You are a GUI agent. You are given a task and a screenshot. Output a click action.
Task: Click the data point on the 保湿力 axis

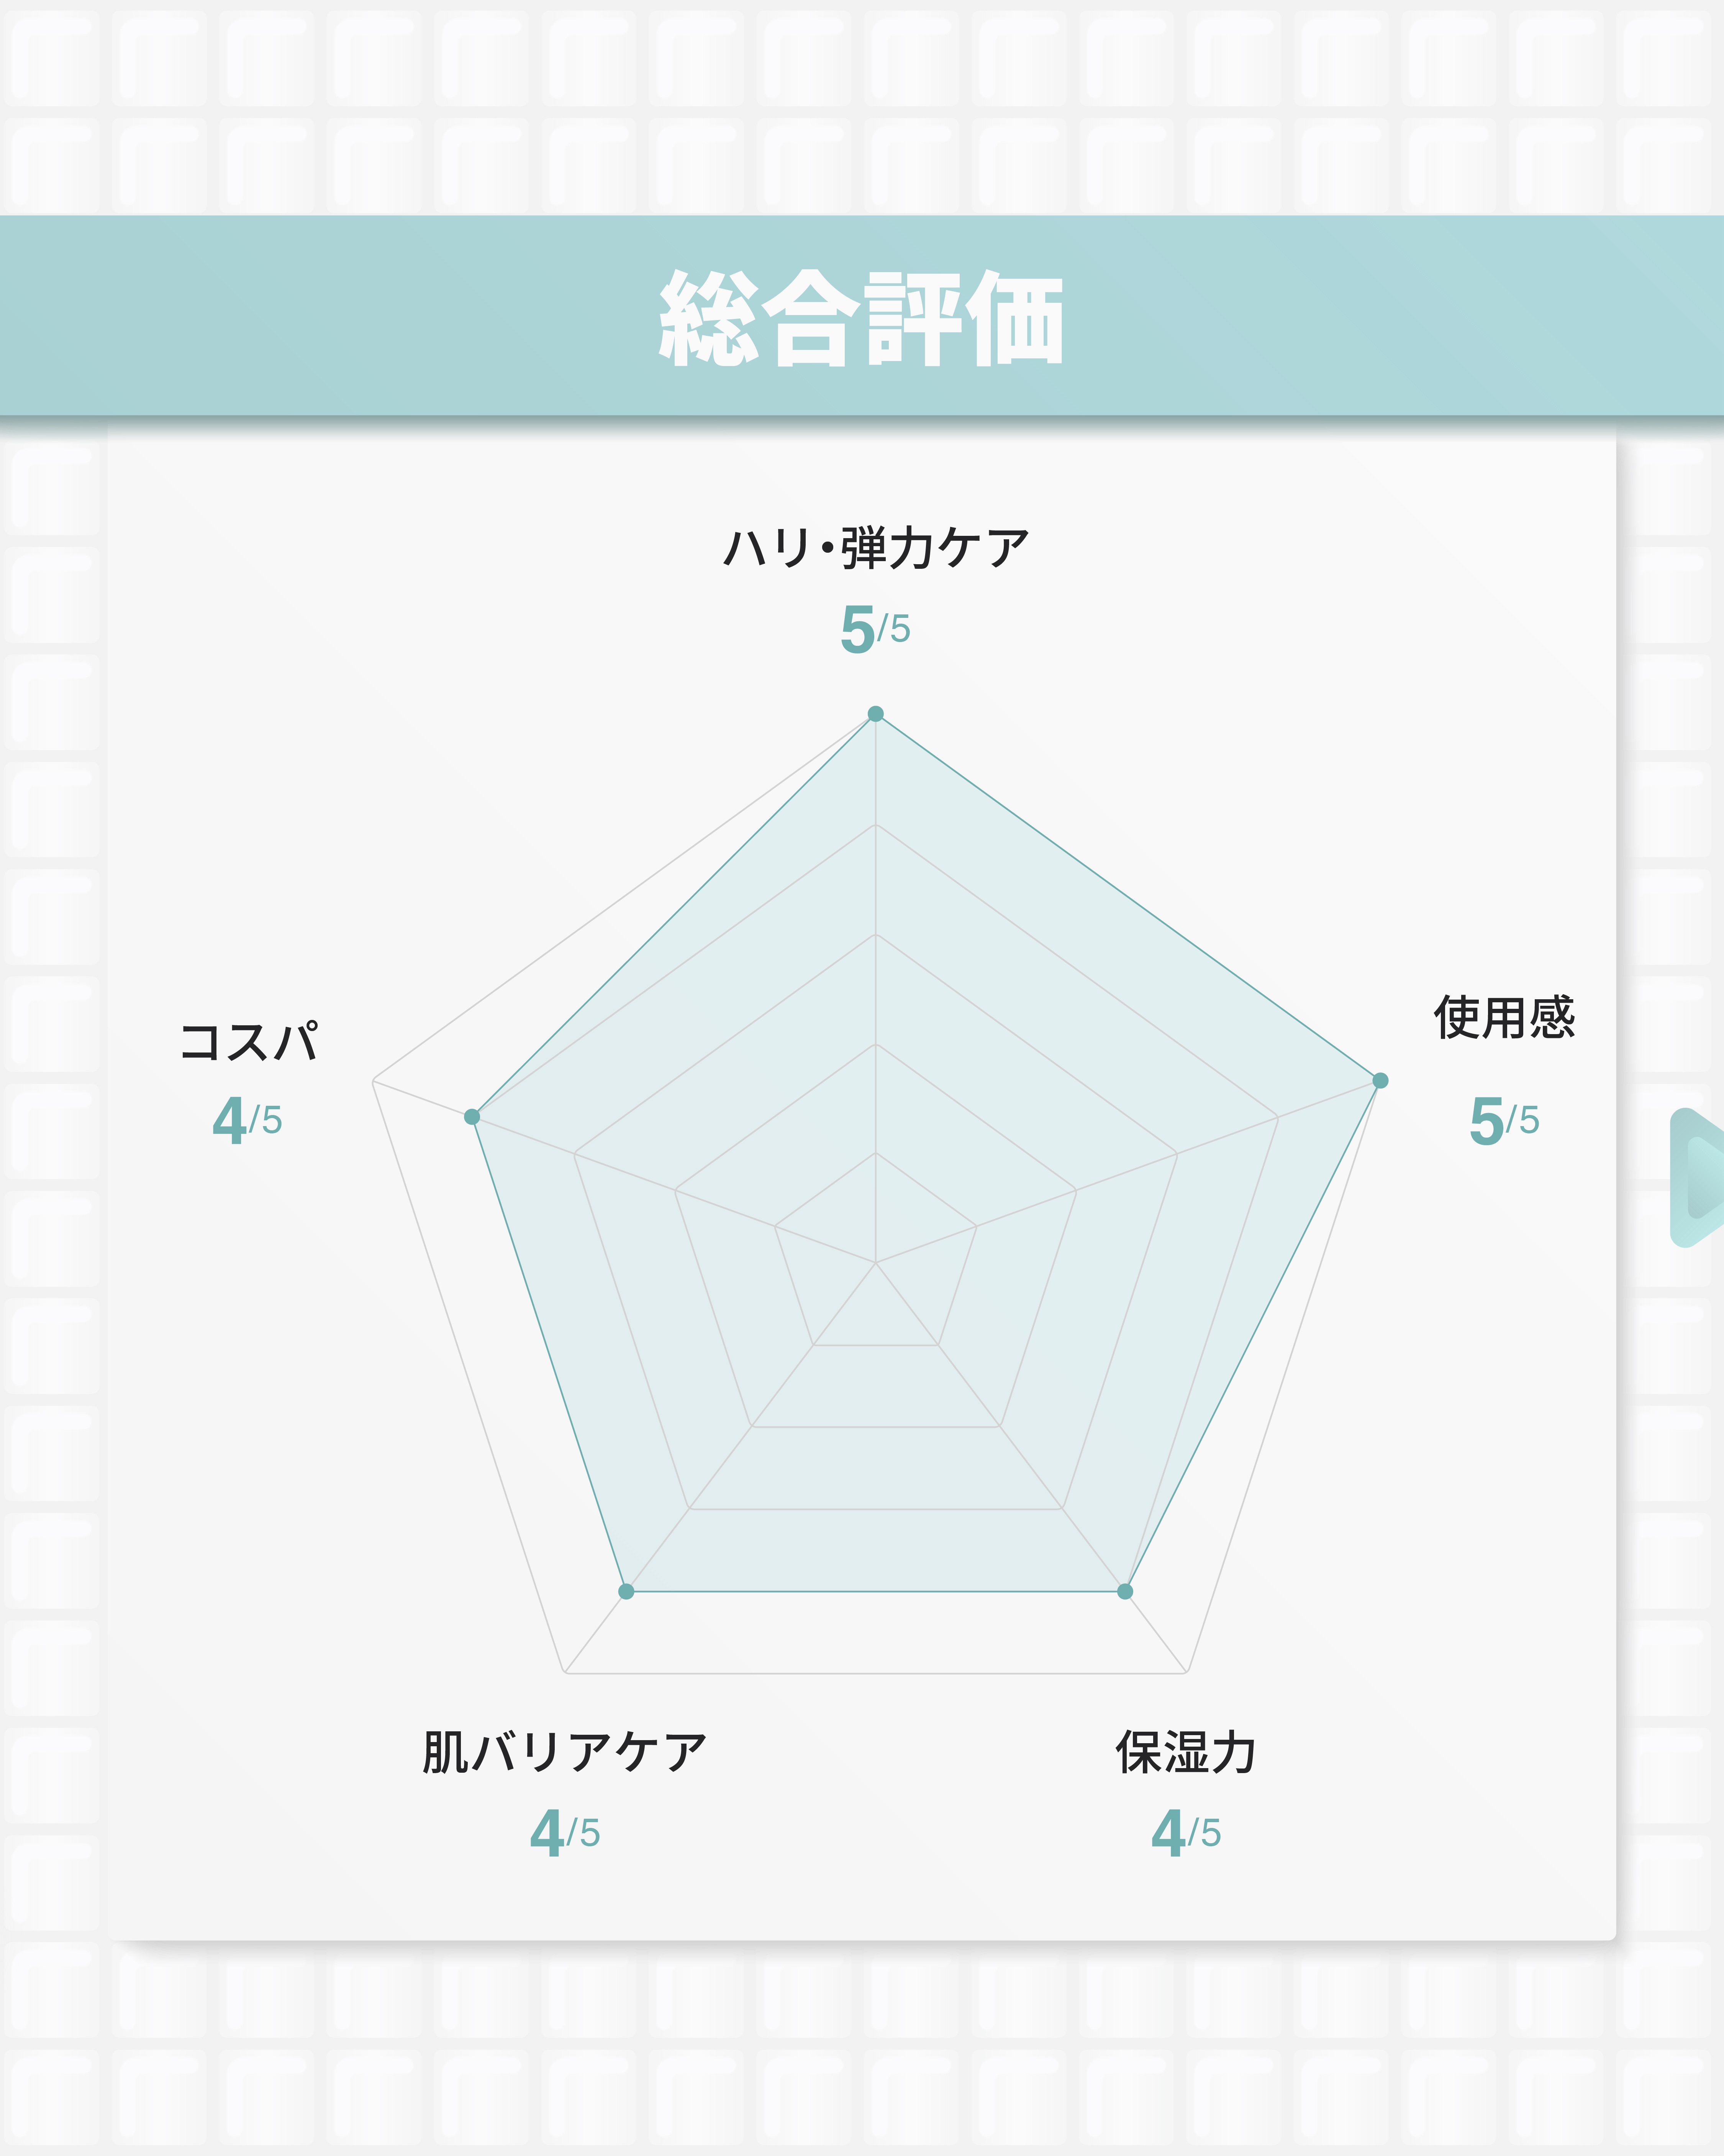[x=1125, y=1591]
